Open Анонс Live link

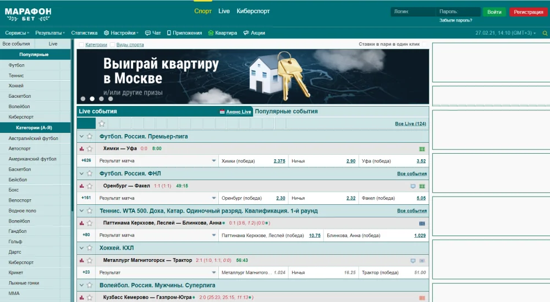coord(239,112)
